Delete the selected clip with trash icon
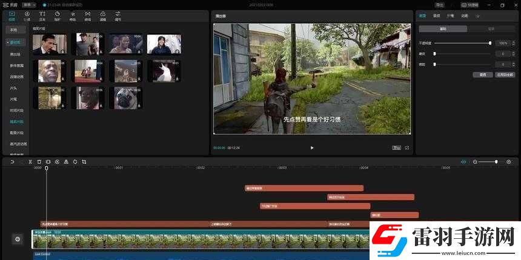This screenshot has height=260, width=521. [x=39, y=162]
